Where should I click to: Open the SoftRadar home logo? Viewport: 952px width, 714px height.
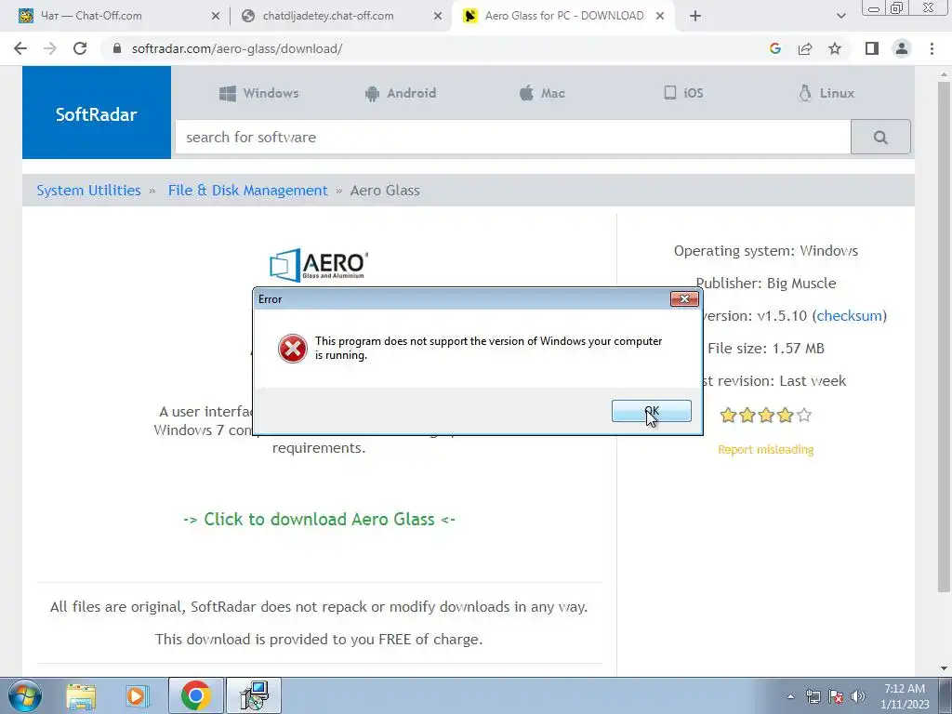coord(97,112)
